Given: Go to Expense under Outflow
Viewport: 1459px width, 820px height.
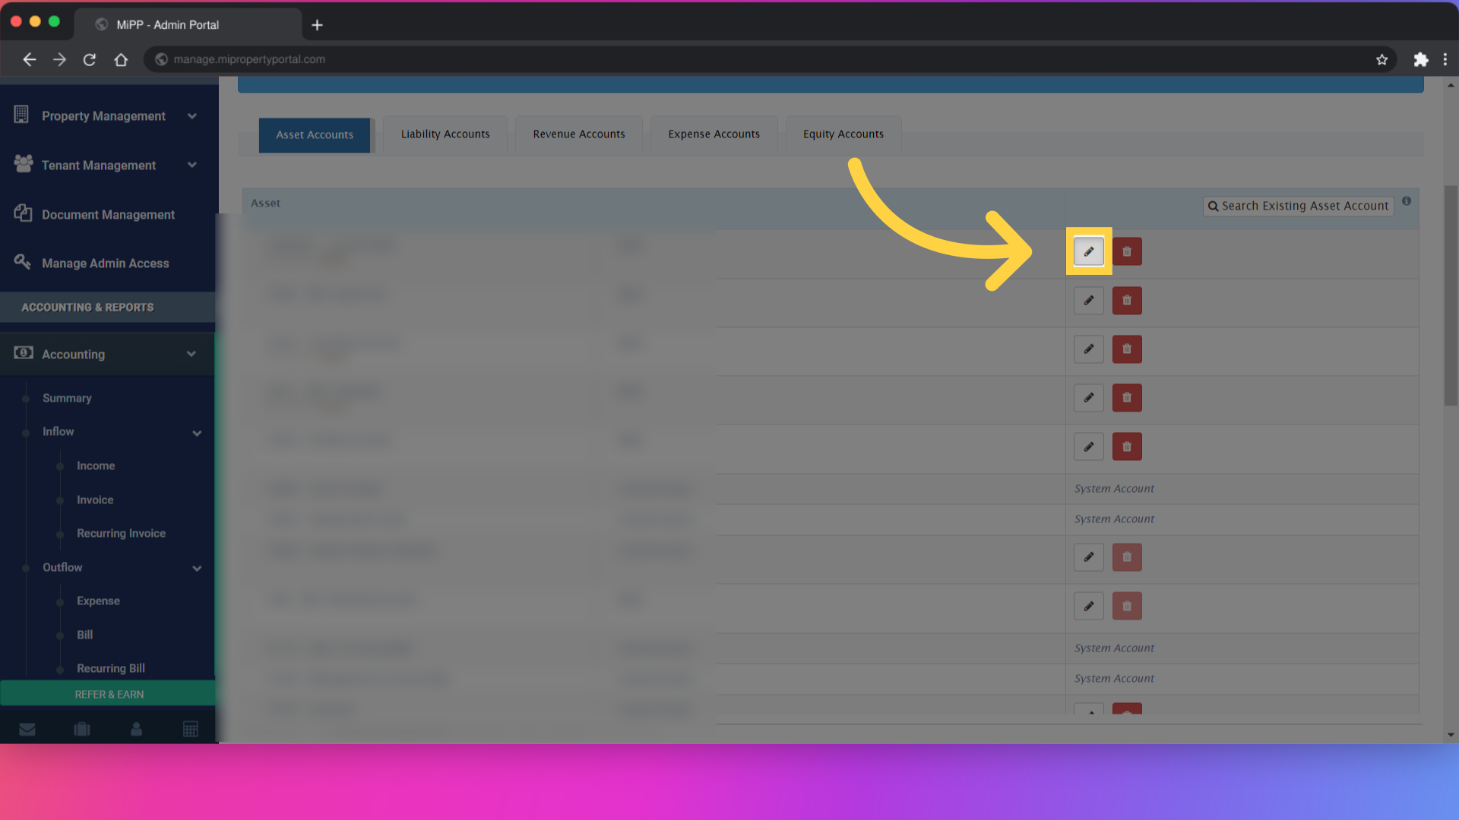Looking at the screenshot, I should coord(98,601).
